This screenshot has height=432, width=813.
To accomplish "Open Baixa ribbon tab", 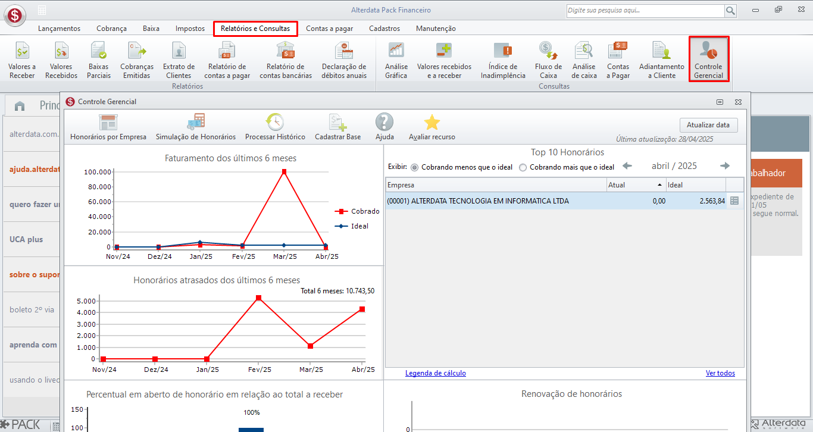I will [x=151, y=29].
